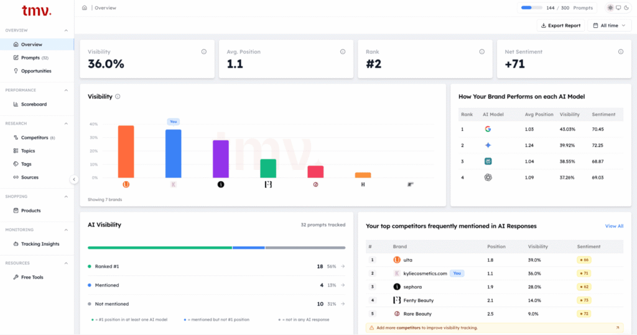Open Scoreboard in the sidebar
637x335 pixels.
(30, 104)
